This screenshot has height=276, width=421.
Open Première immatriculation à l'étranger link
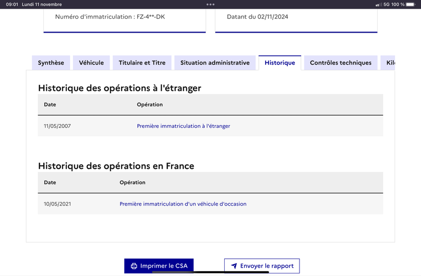coord(183,126)
